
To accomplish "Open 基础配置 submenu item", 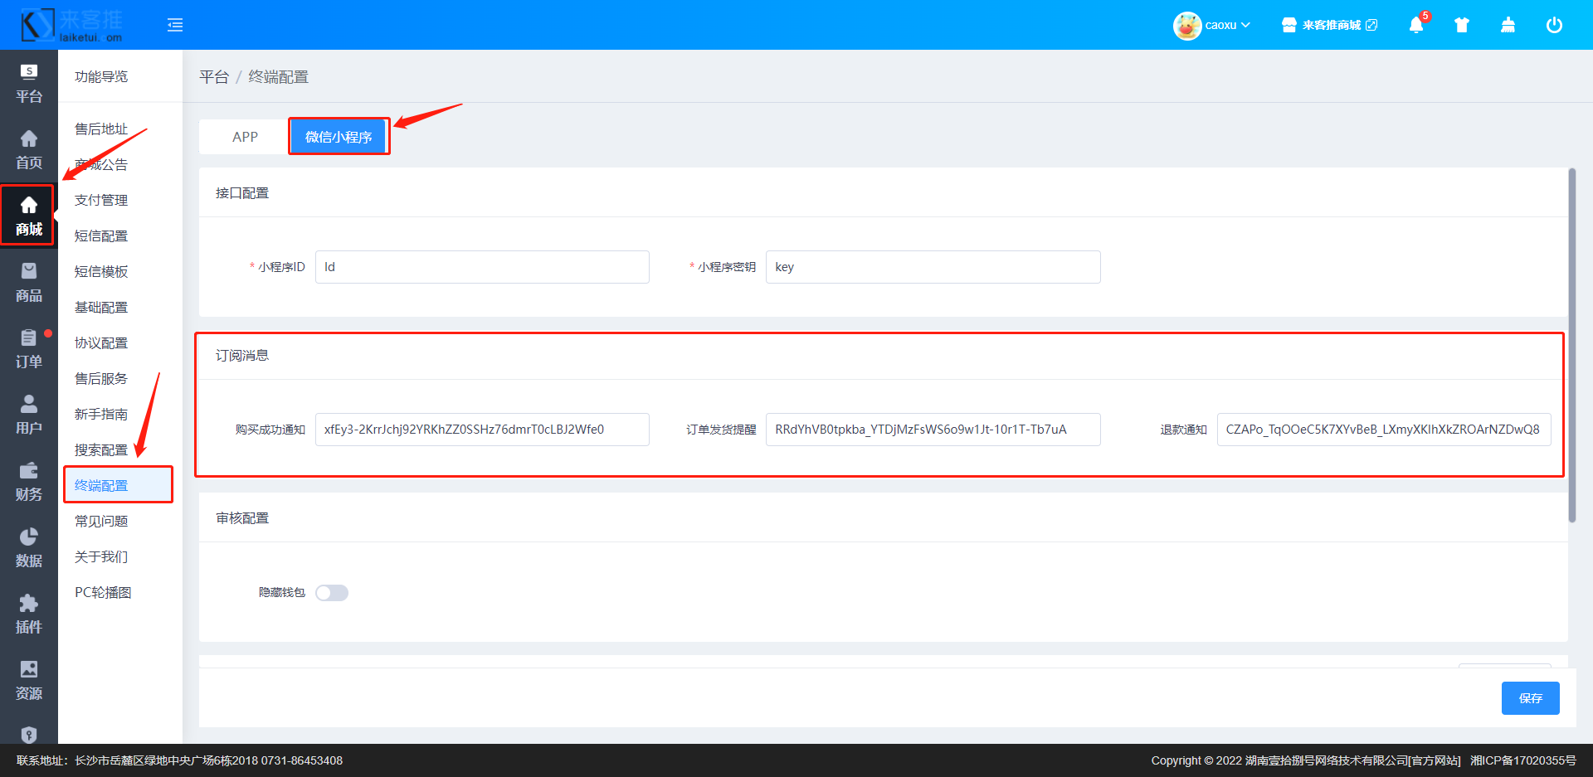I will click(x=101, y=307).
